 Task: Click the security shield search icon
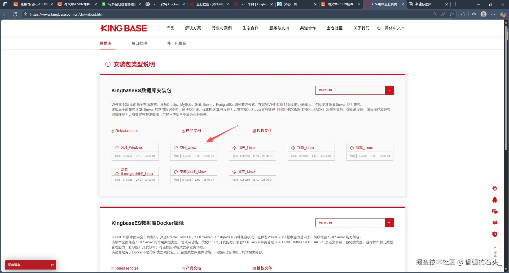[x=495, y=234]
